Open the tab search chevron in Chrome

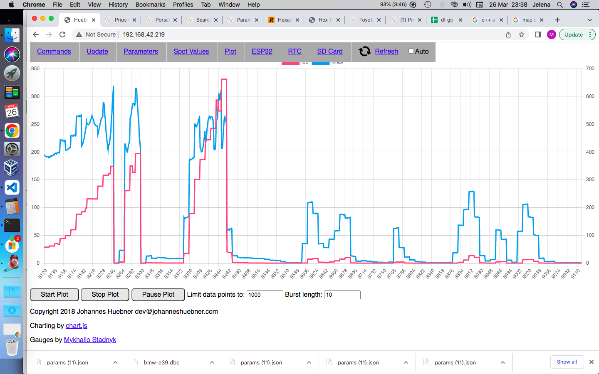(589, 20)
